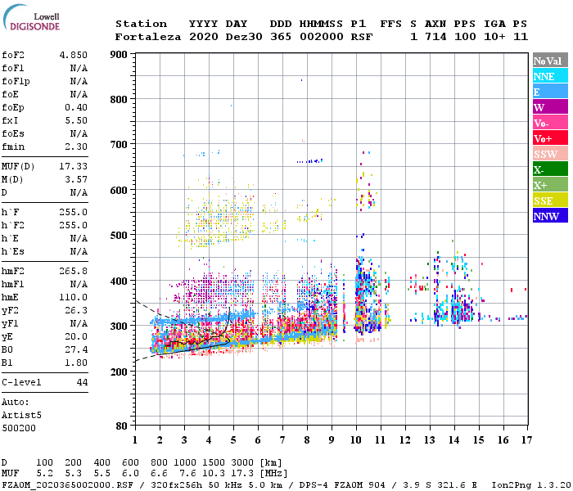Click the fmin value 2.30

76,146
